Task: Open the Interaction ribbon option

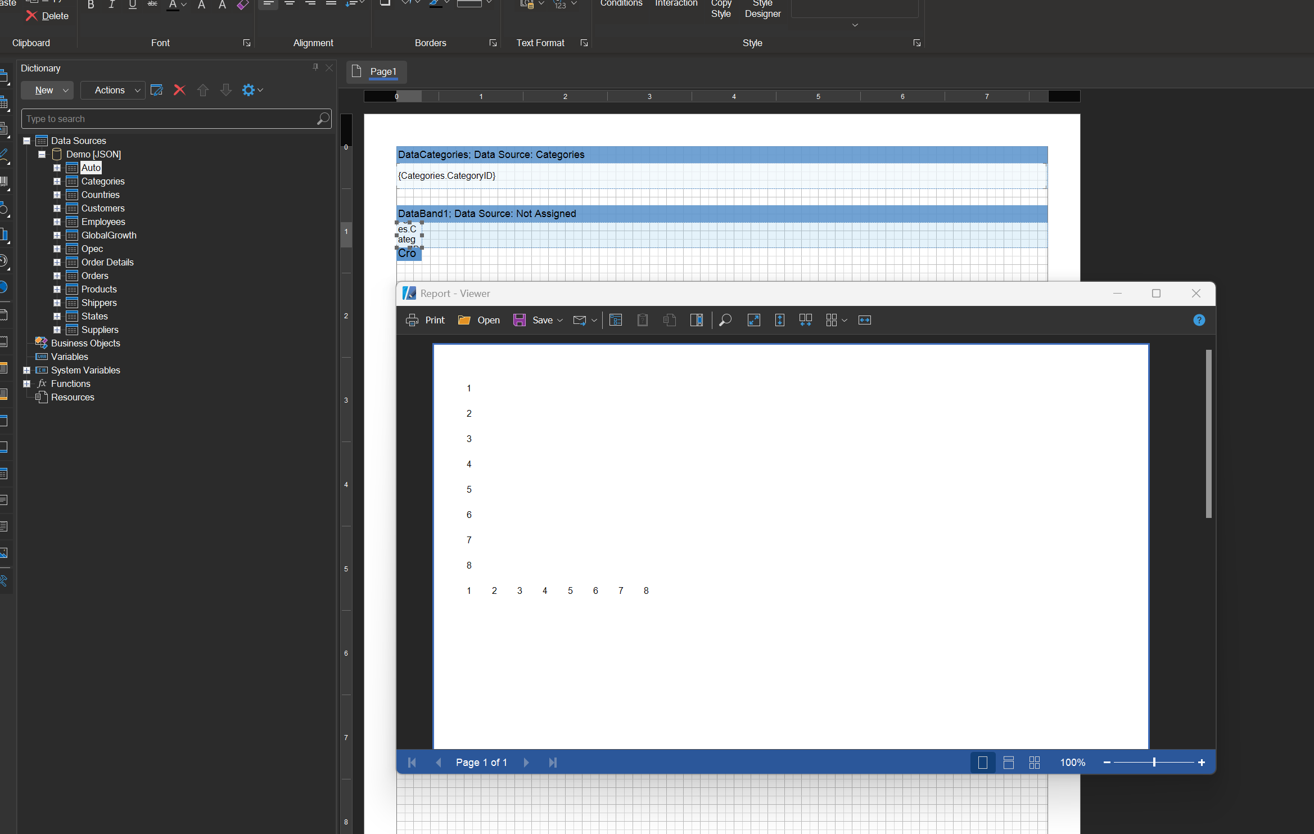Action: coord(676,3)
